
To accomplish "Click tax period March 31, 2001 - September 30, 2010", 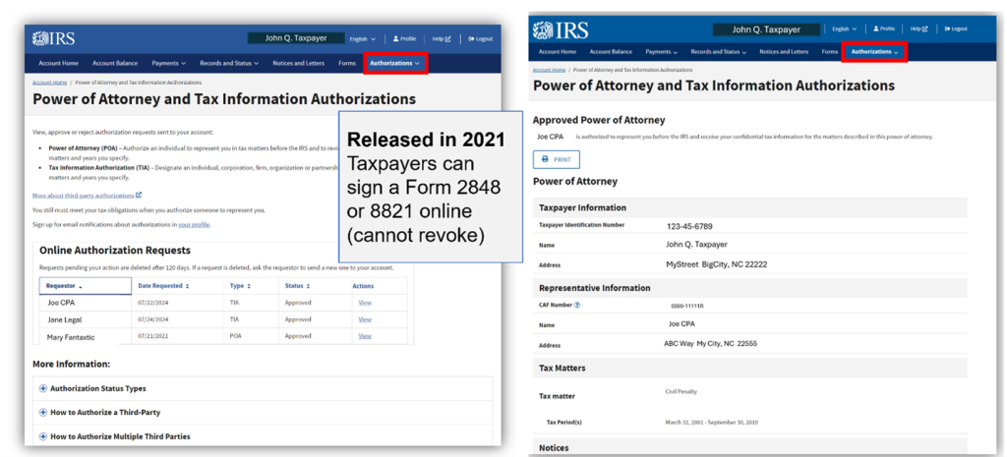I will tap(712, 423).
